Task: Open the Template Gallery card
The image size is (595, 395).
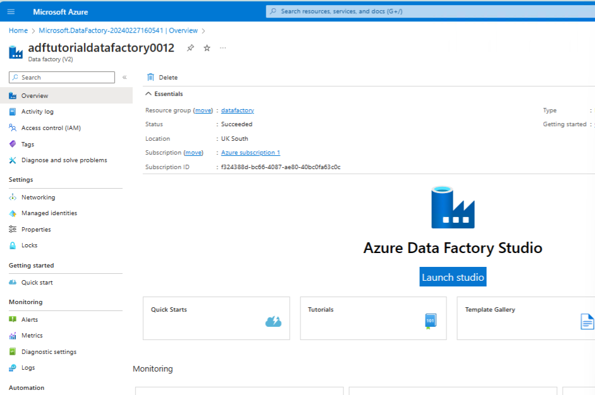Action: click(x=526, y=318)
